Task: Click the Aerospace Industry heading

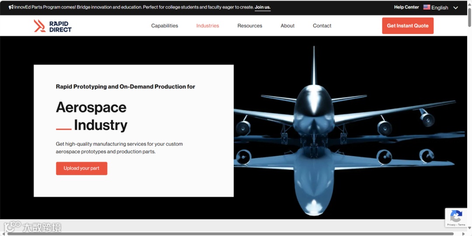Action: [x=91, y=116]
